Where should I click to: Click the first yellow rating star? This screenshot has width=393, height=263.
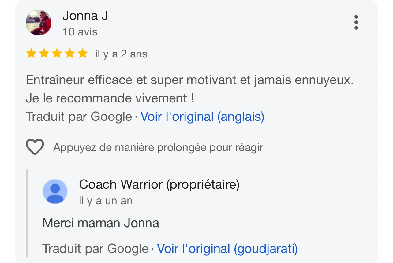click(31, 54)
